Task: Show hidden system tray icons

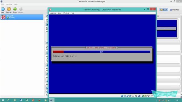Action: click(x=156, y=100)
